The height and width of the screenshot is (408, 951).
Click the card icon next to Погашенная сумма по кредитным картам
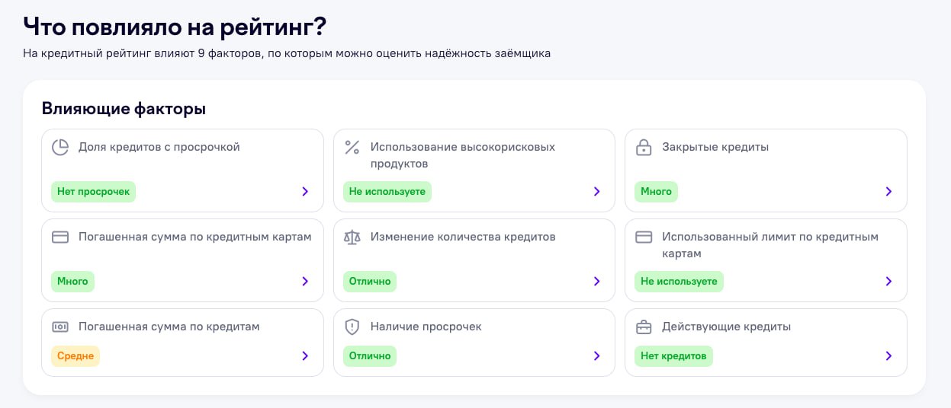click(x=60, y=237)
